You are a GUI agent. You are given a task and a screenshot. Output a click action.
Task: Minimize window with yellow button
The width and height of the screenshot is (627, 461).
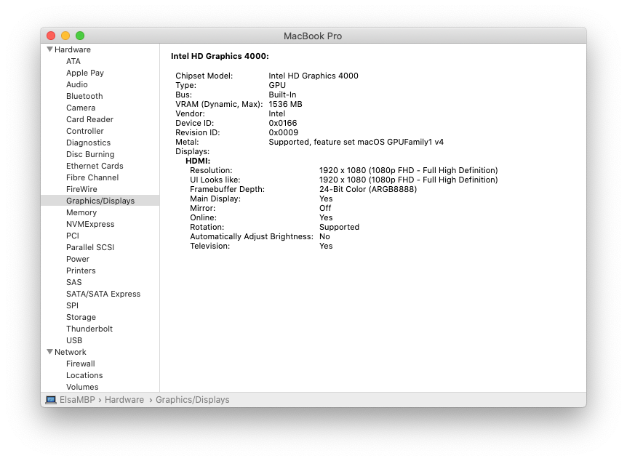coord(65,36)
